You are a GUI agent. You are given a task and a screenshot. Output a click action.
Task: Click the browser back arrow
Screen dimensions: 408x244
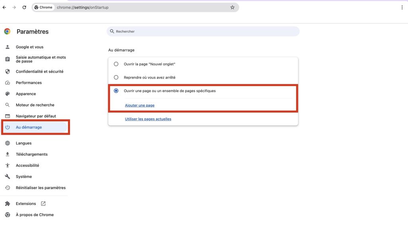click(4, 7)
